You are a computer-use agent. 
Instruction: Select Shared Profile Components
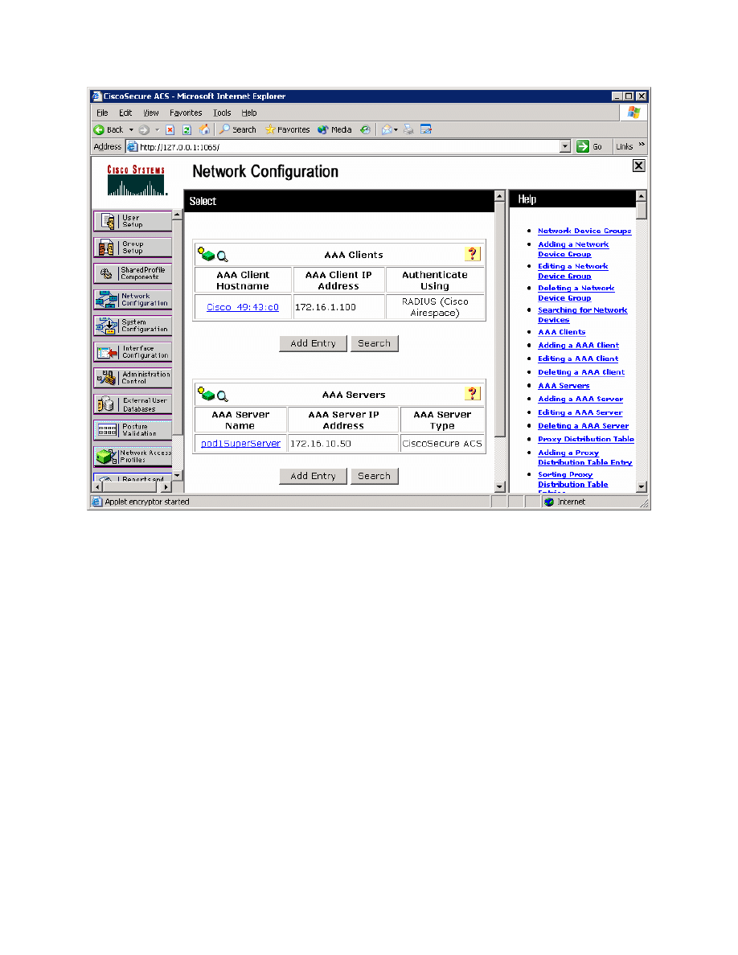(x=133, y=273)
